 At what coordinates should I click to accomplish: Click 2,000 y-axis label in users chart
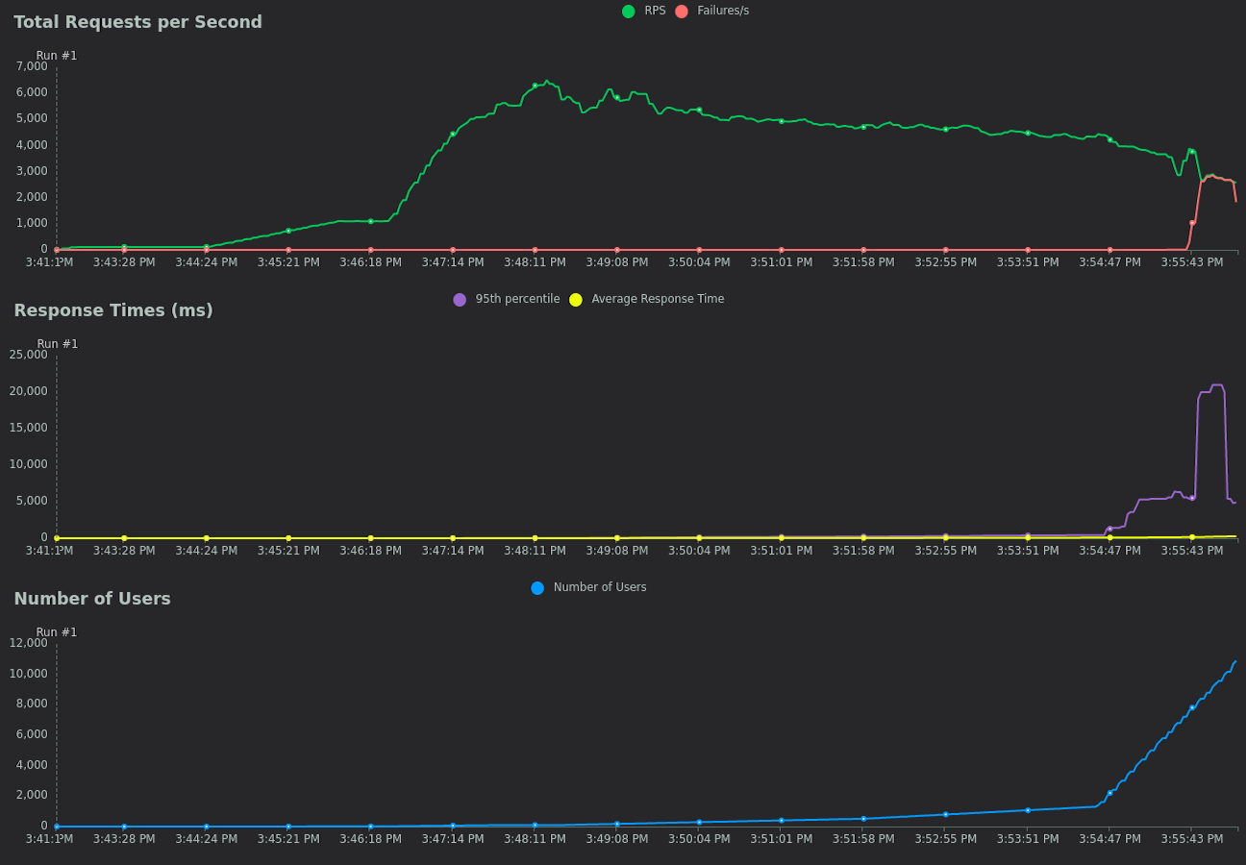(32, 795)
